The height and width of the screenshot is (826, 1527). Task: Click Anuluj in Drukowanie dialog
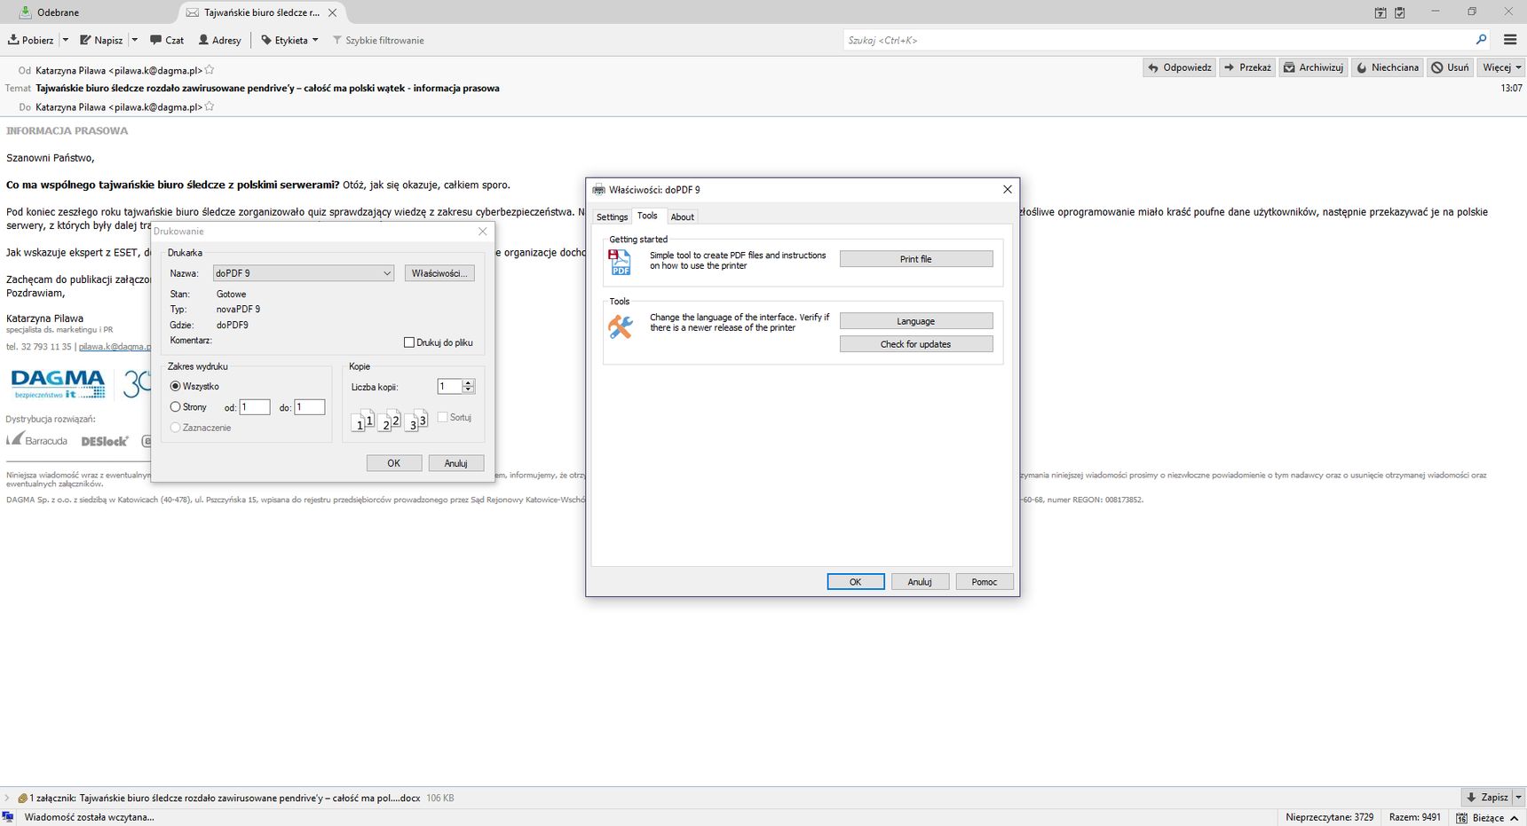click(x=456, y=463)
